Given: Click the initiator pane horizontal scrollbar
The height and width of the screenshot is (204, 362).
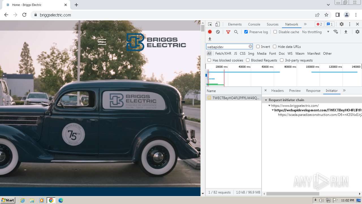Looking at the screenshot, I should click(x=293, y=194).
